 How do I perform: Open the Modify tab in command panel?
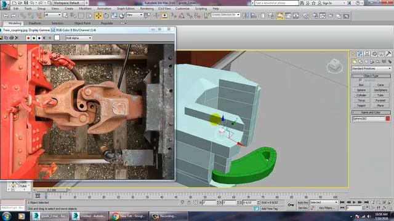coord(360,54)
